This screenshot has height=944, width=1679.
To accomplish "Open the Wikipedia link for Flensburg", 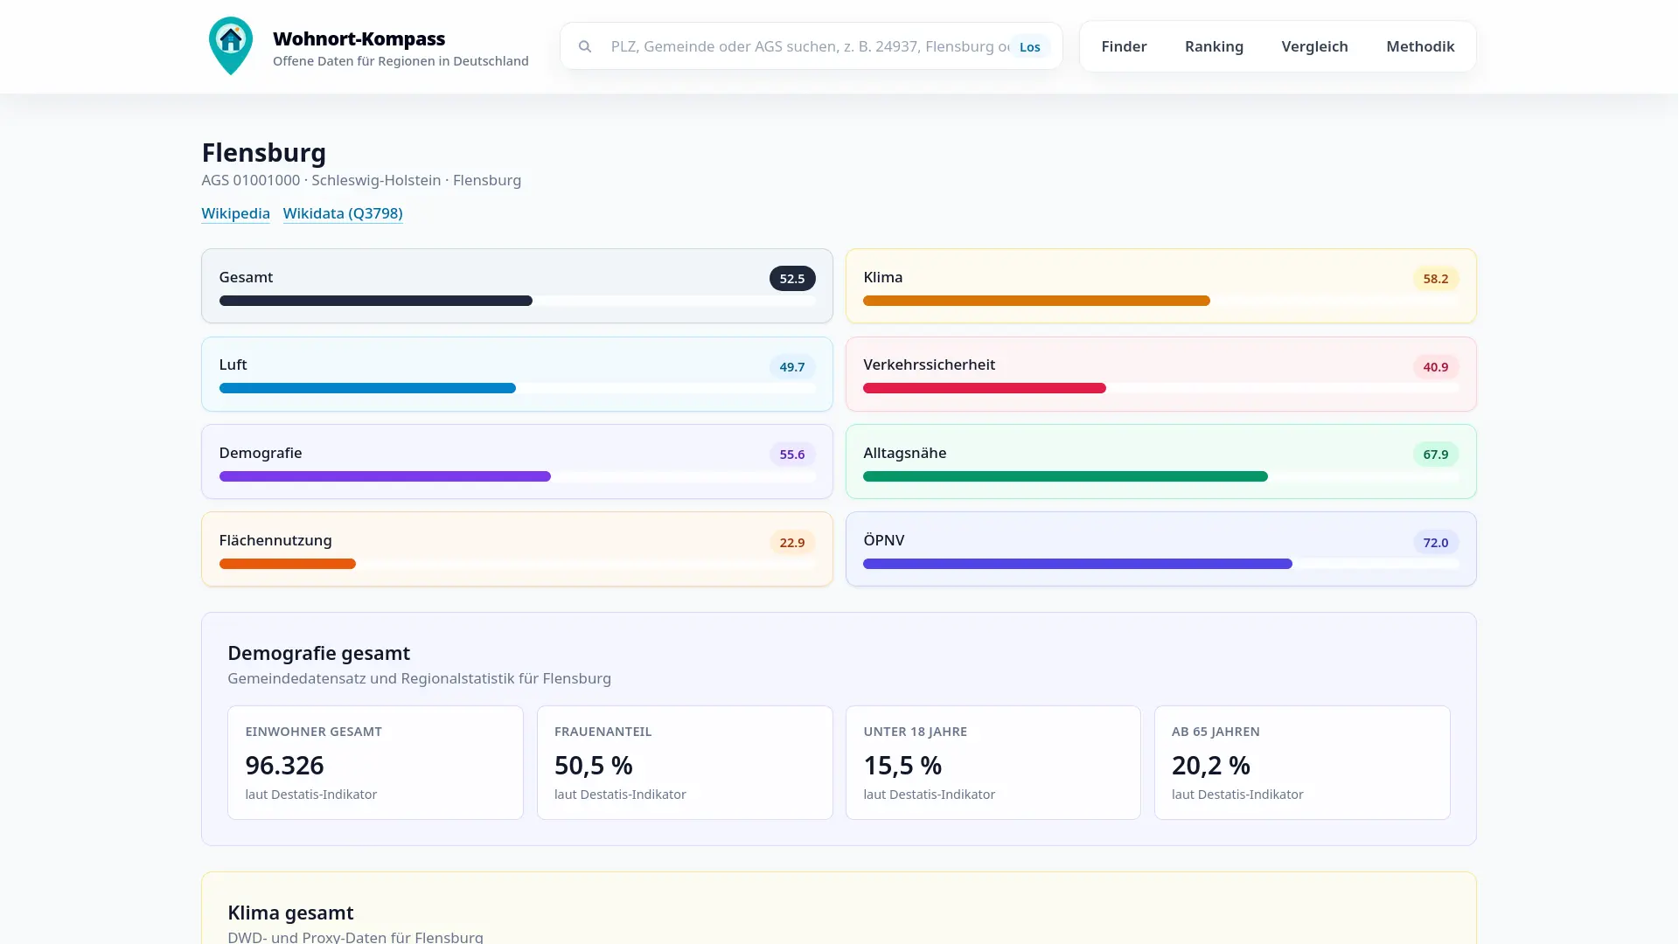I will point(235,213).
